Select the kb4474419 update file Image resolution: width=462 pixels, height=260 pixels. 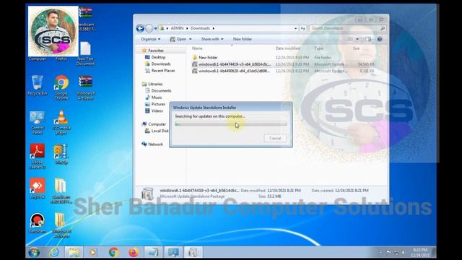coord(231,64)
